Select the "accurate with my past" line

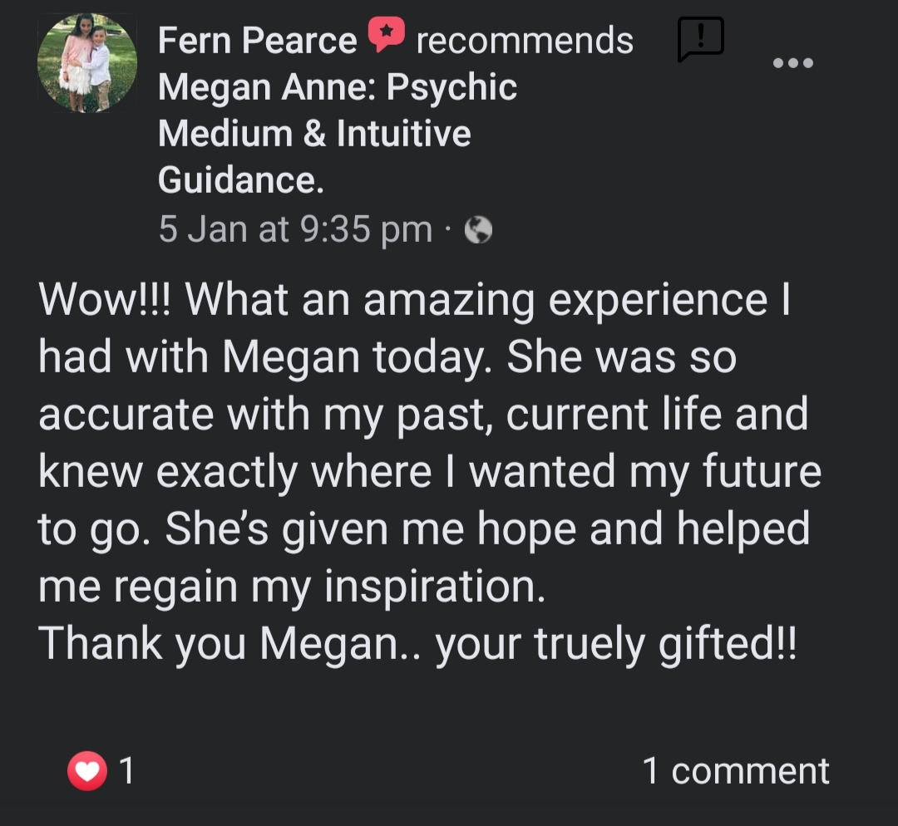[423, 415]
